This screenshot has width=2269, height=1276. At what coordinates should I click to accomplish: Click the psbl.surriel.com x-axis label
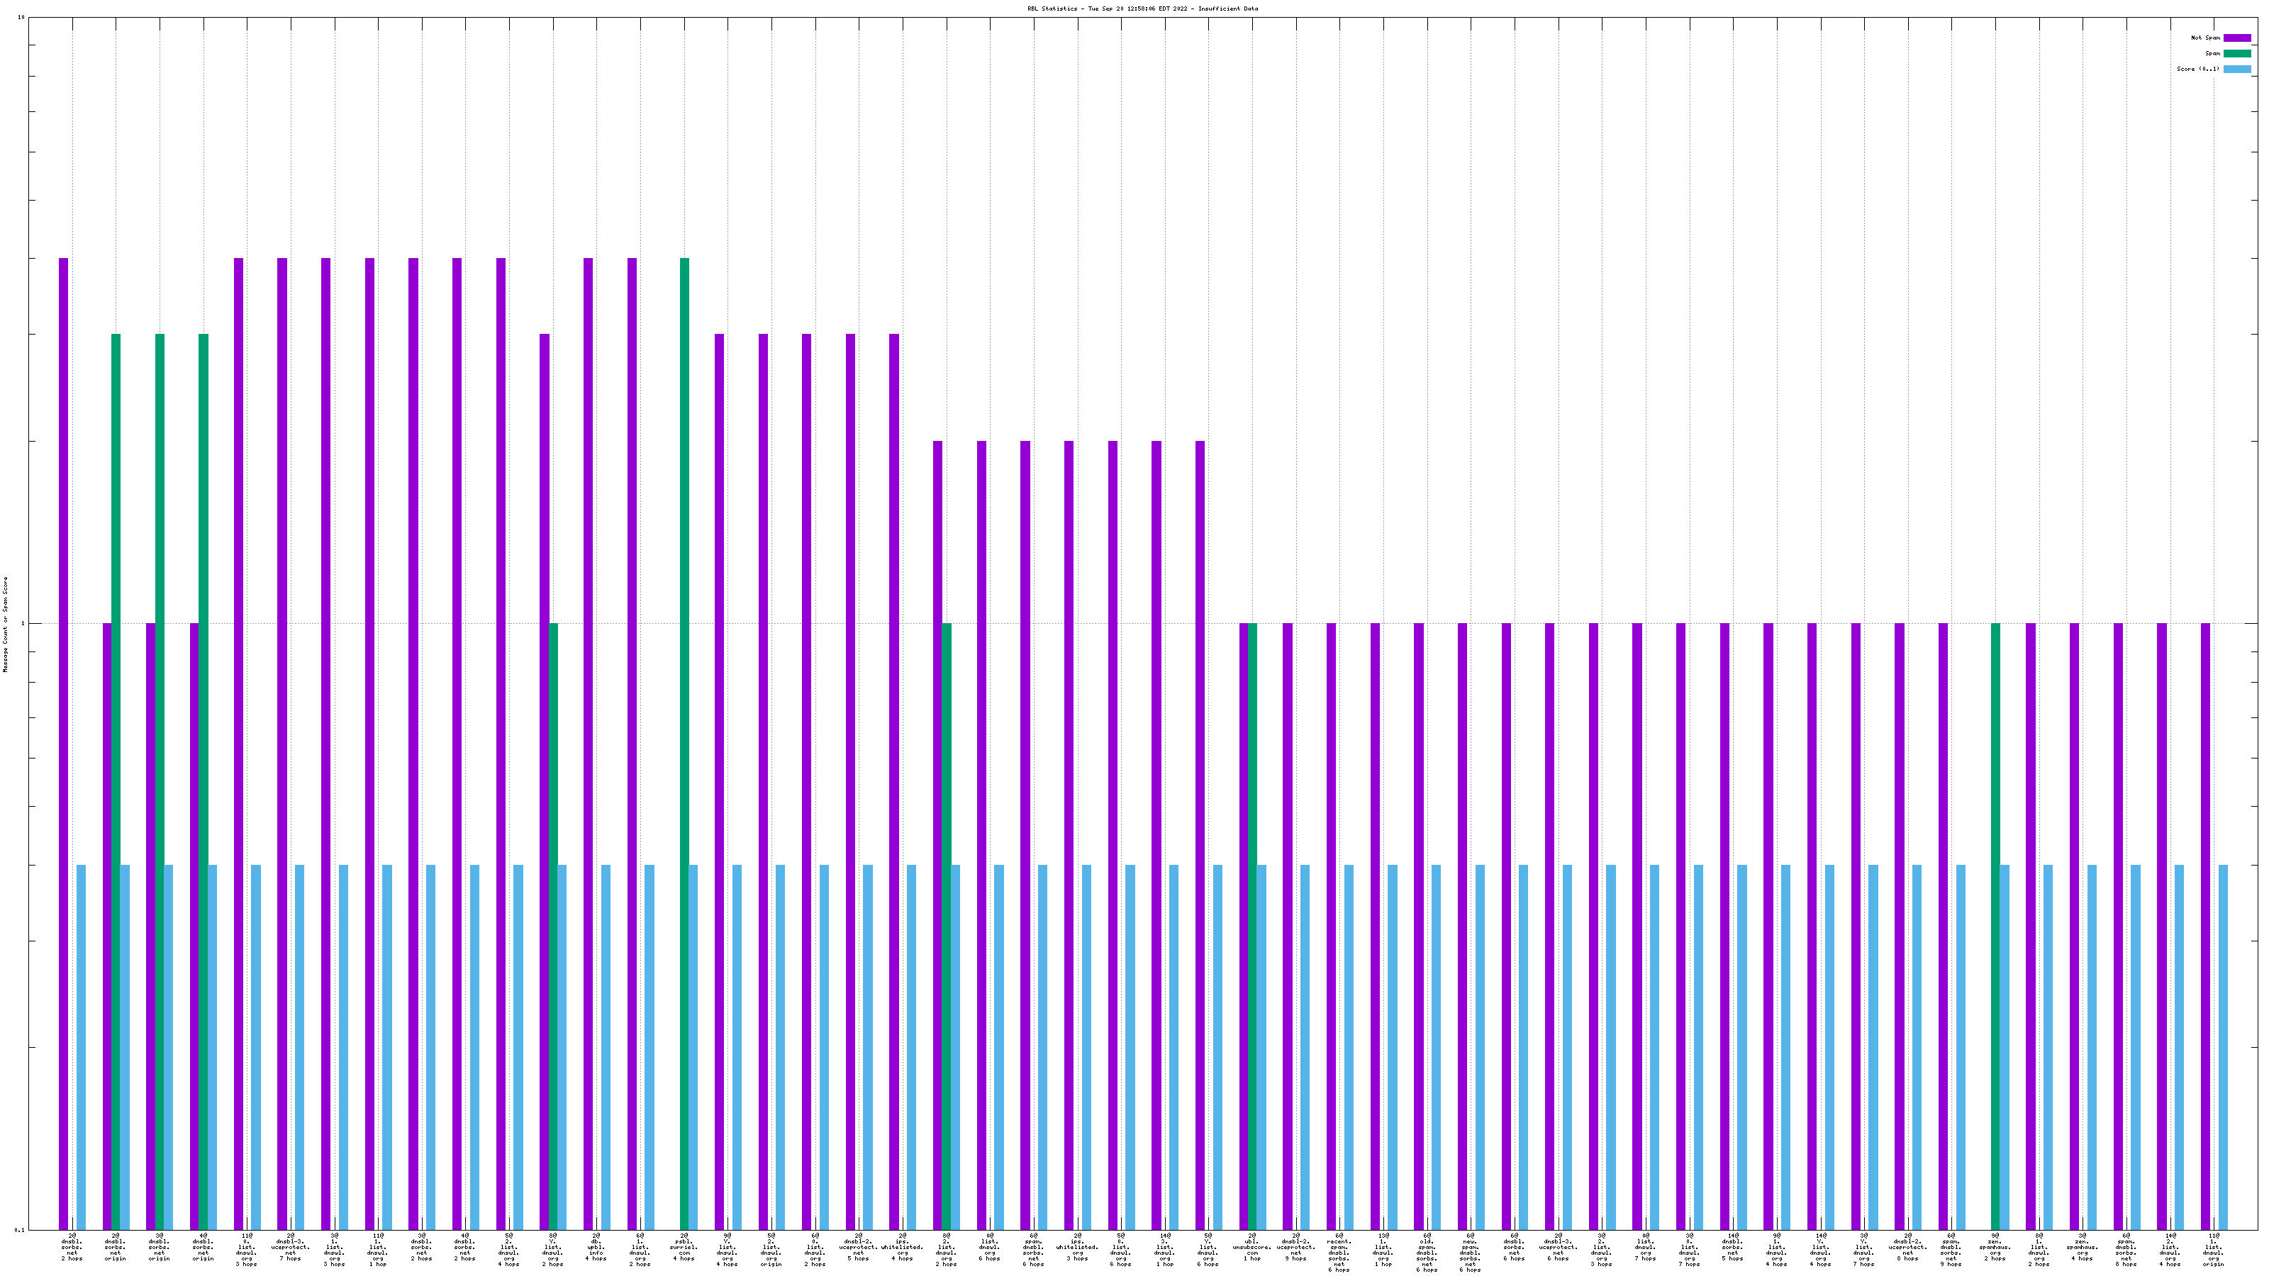(684, 1247)
